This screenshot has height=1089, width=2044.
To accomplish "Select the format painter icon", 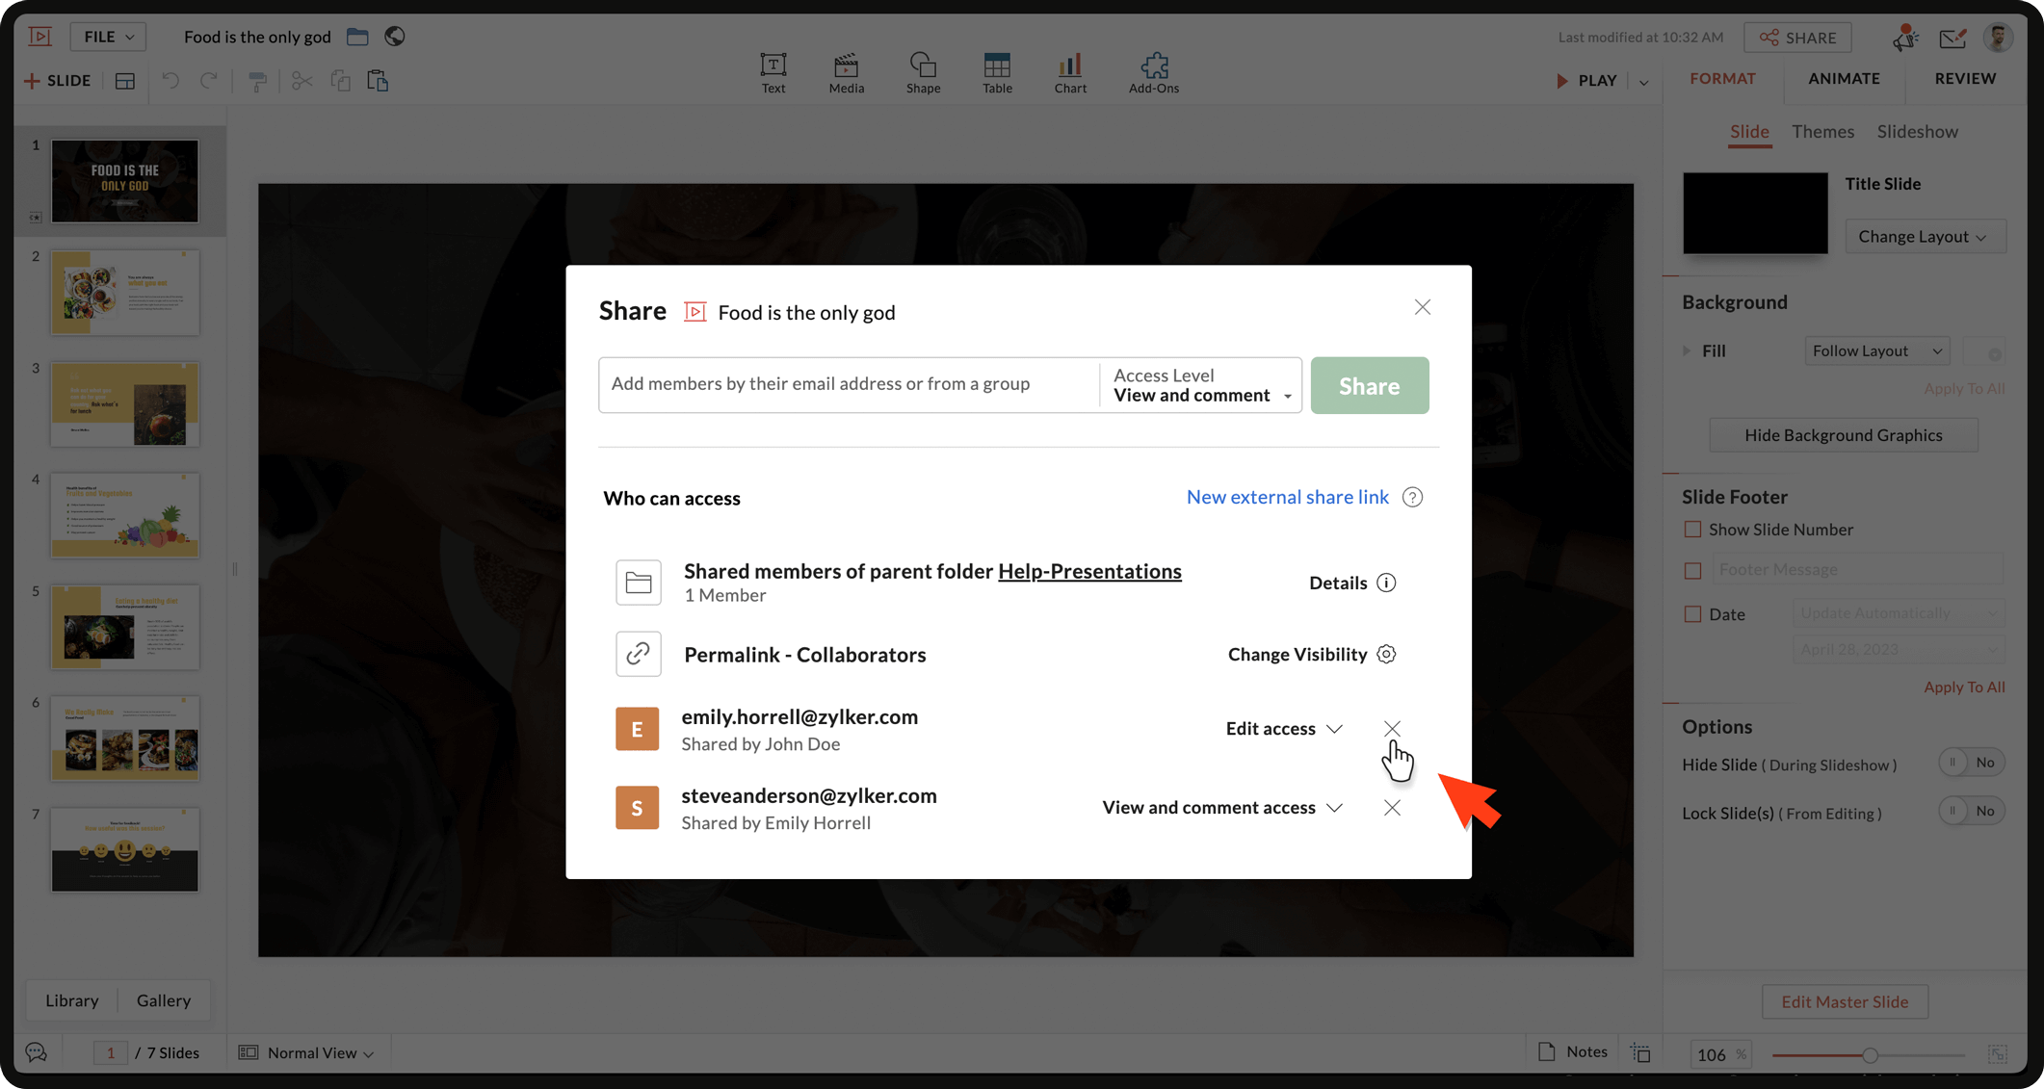I will point(257,81).
